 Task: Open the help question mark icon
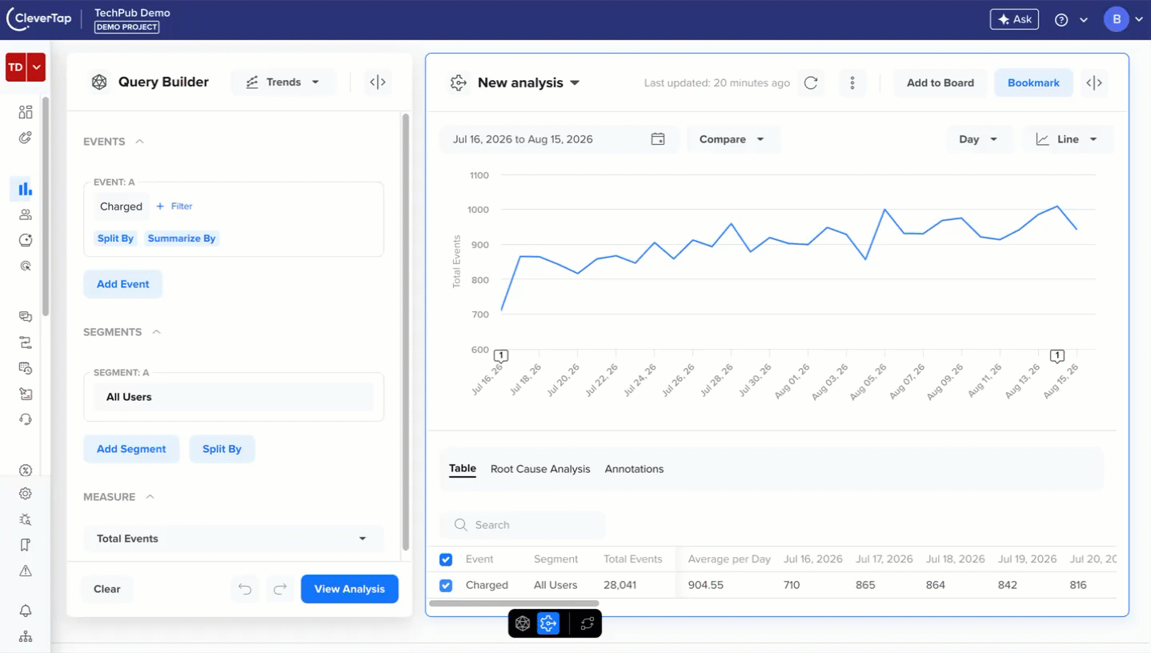(x=1061, y=20)
